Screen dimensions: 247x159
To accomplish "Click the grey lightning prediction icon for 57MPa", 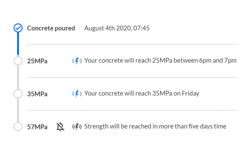I will (x=77, y=127).
